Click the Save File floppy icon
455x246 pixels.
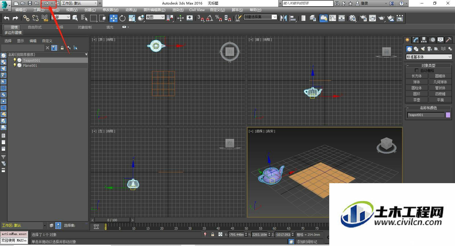30,3
